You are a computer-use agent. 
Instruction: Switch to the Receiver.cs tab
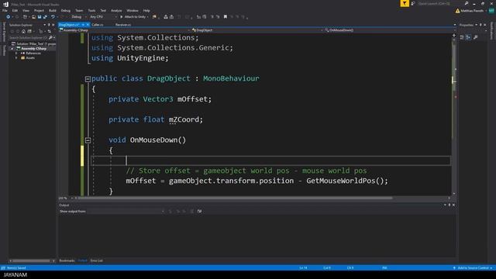pos(123,25)
